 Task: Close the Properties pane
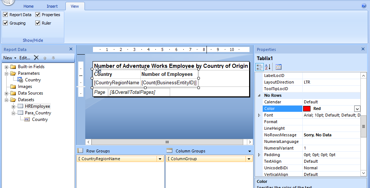click(363, 49)
